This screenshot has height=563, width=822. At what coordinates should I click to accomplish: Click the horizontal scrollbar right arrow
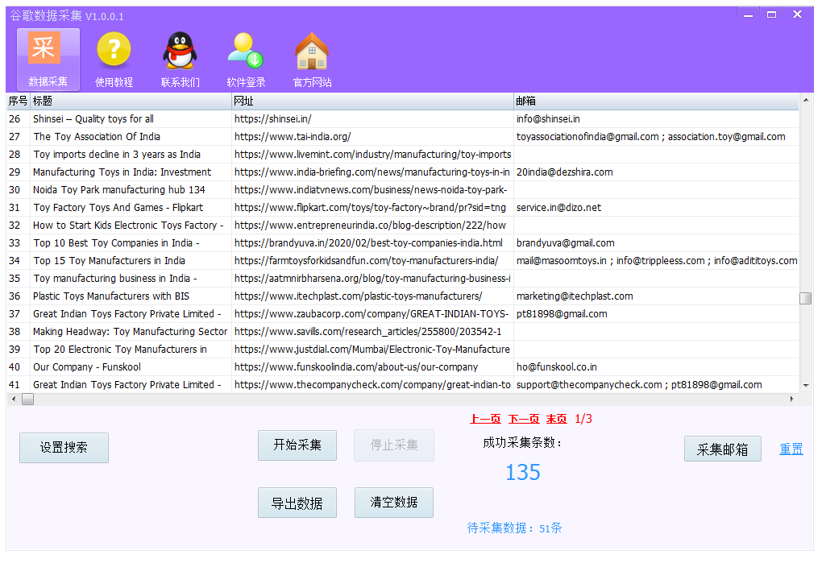click(792, 399)
